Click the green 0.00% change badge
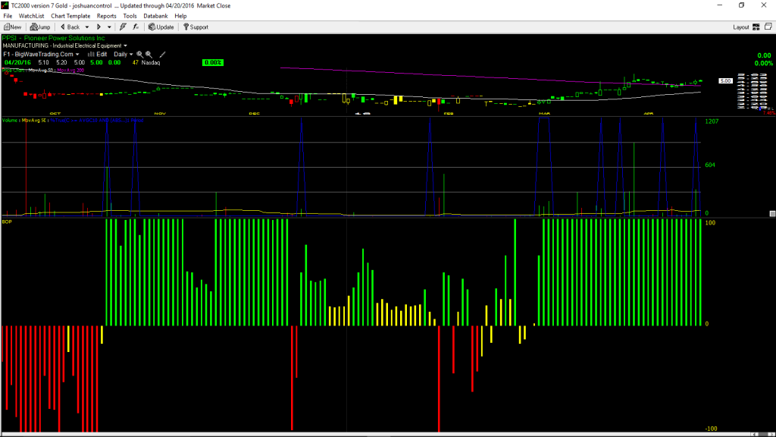The width and height of the screenshot is (776, 437). (213, 62)
